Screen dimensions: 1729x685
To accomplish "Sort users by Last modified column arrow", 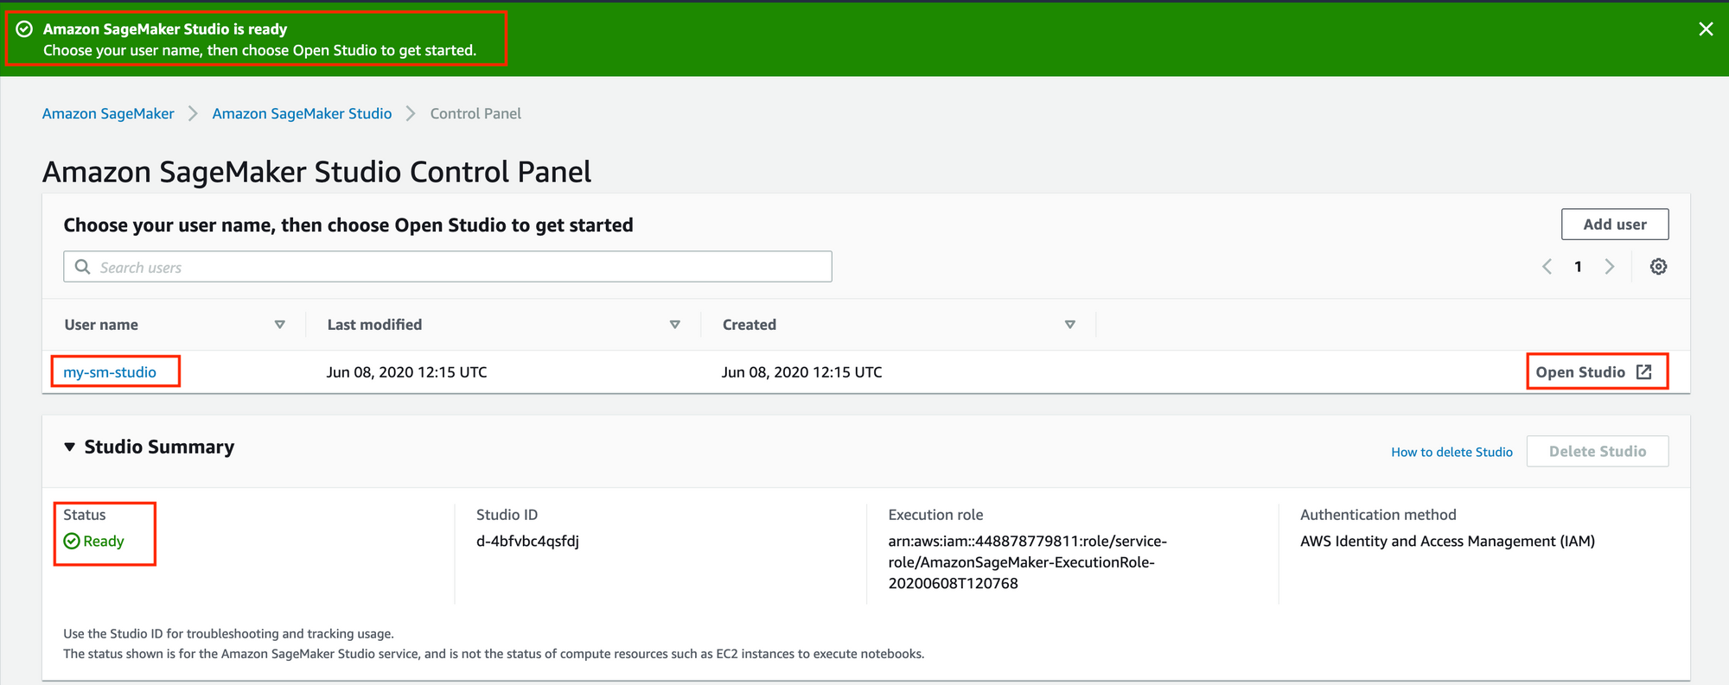I will pyautogui.click(x=674, y=325).
